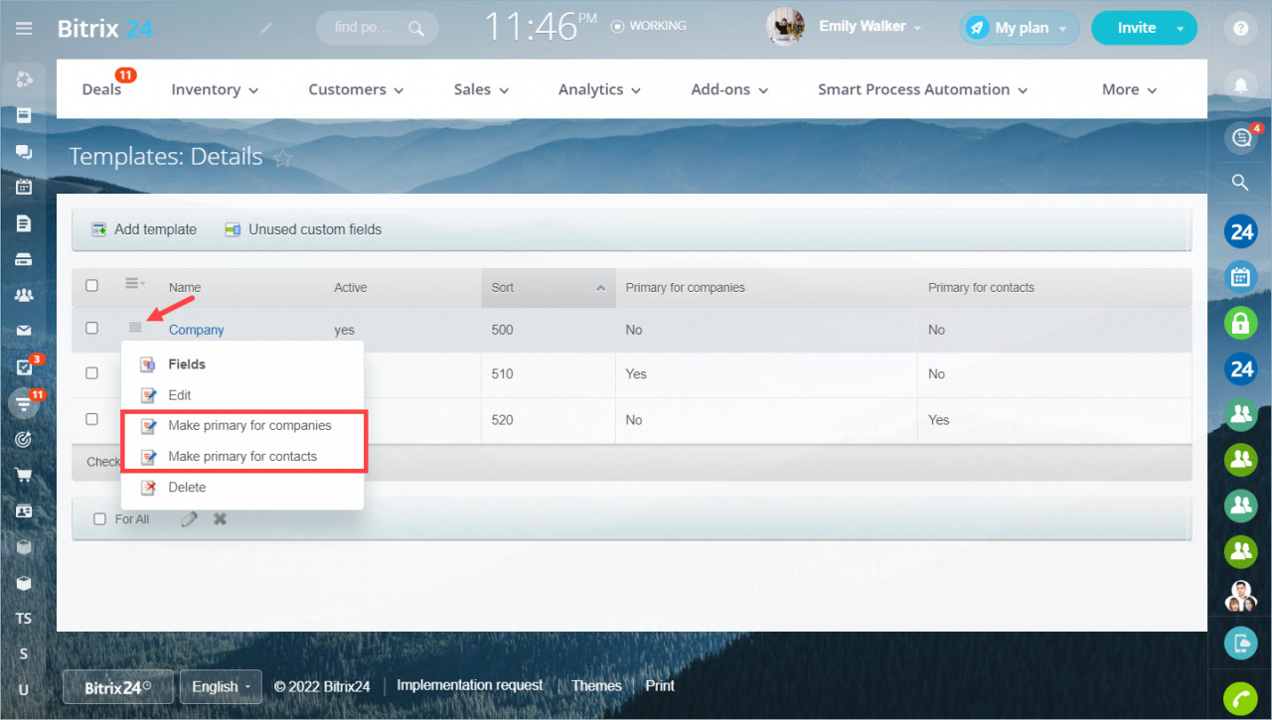Screen dimensions: 1272x720
Task: Open the chat bubbles icon in left sidebar
Action: pos(24,151)
